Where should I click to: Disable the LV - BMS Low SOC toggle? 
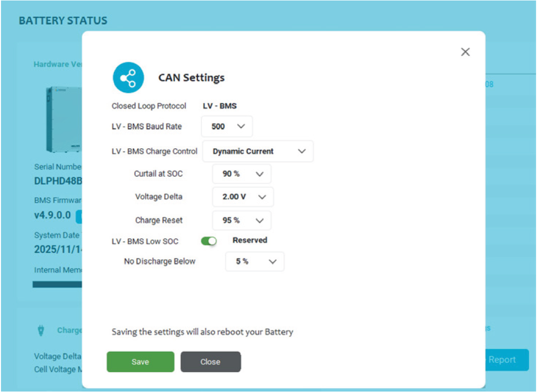coord(209,241)
